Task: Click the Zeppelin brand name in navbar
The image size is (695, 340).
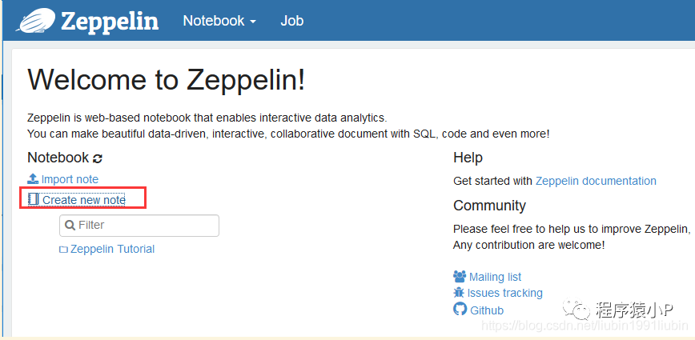Action: (x=110, y=22)
